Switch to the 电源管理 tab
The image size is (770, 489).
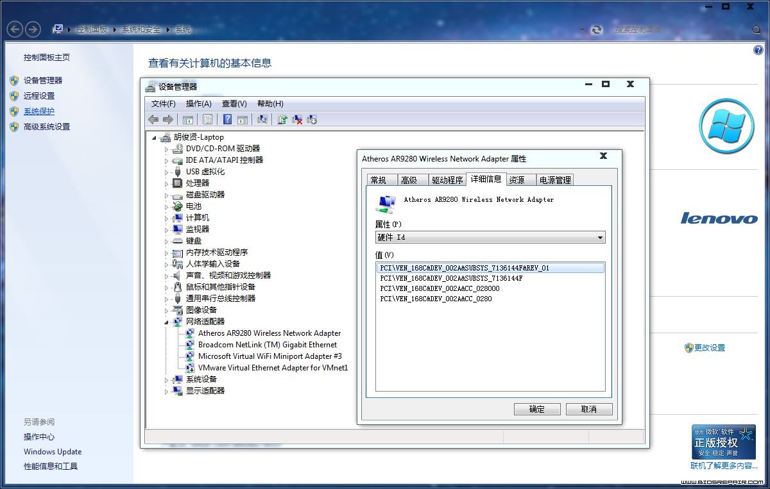point(554,180)
